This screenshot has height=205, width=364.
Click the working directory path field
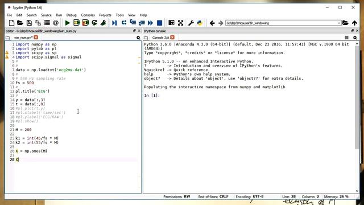[281, 23]
